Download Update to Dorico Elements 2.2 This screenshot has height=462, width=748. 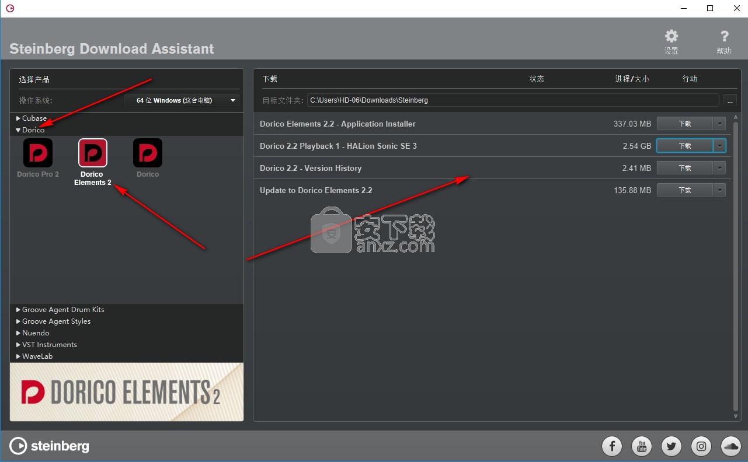[685, 190]
